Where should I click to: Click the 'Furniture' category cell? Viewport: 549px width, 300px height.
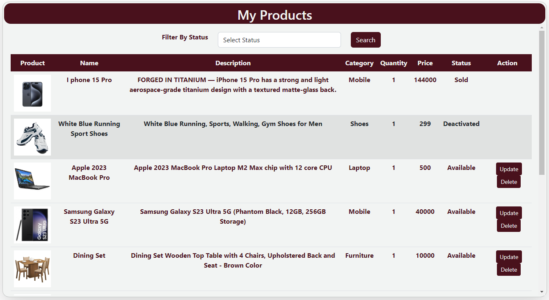359,255
